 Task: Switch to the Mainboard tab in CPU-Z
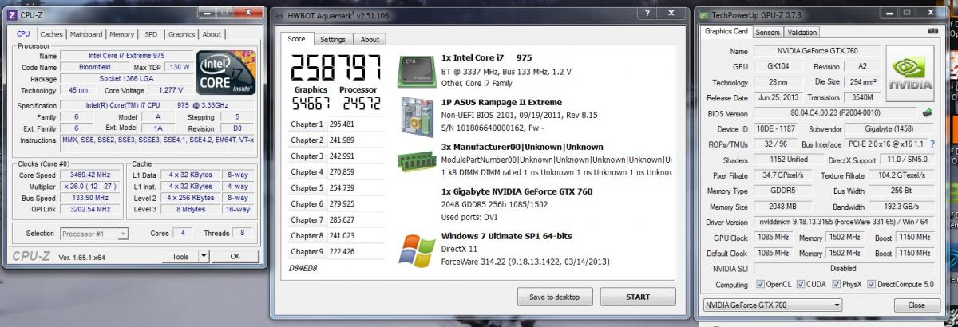[86, 34]
